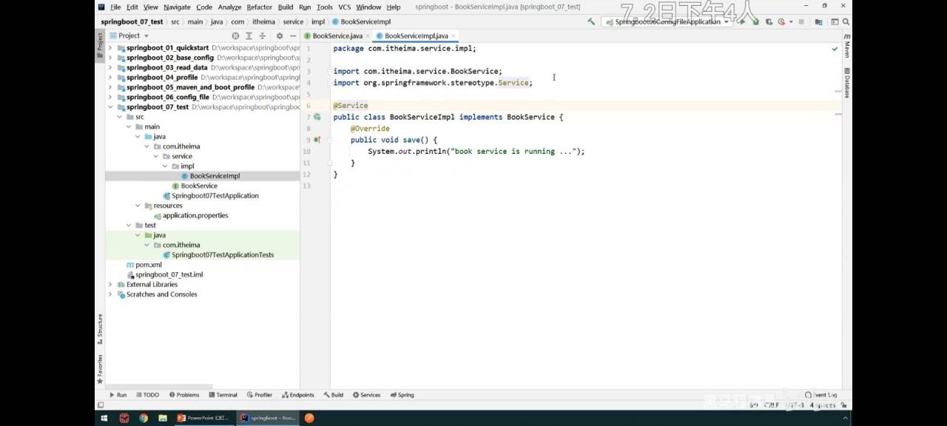The image size is (947, 426).
Task: Open PowerPoint taskbar item
Action: click(203, 418)
